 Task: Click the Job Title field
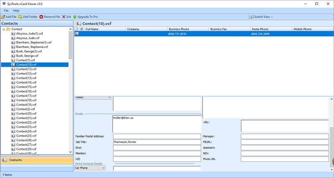157,142
